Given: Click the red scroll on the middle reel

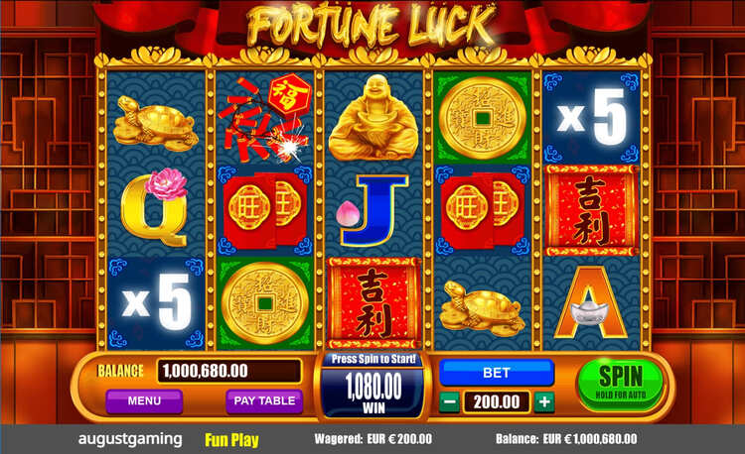Looking at the screenshot, I should 373,303.
